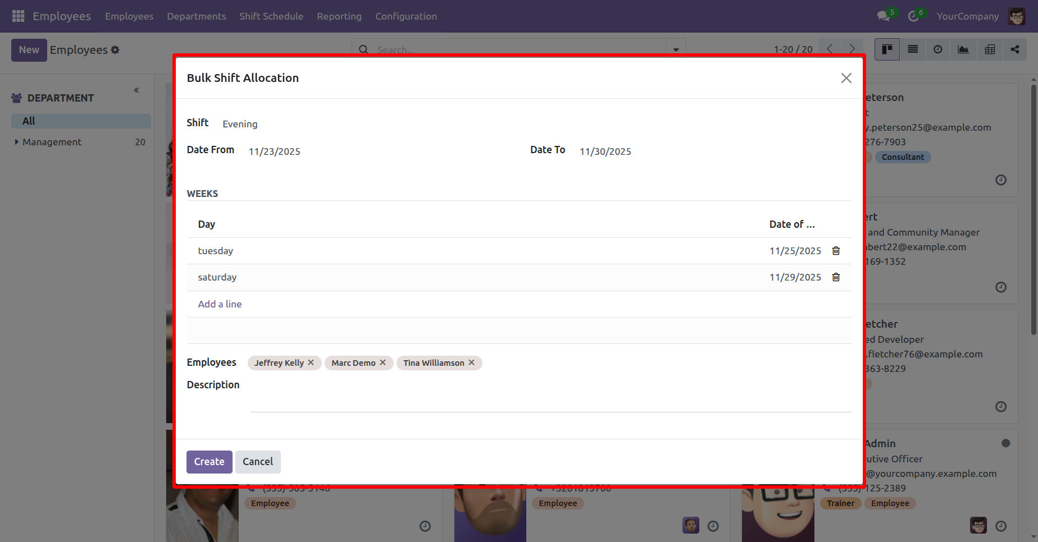Select the All department filter
The image size is (1038, 542).
click(x=81, y=121)
